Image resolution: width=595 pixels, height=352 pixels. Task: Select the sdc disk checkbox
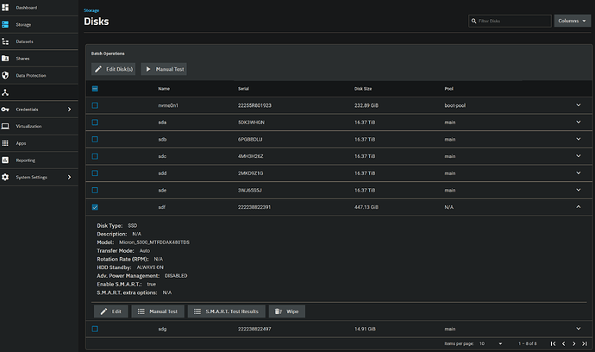[x=95, y=156]
